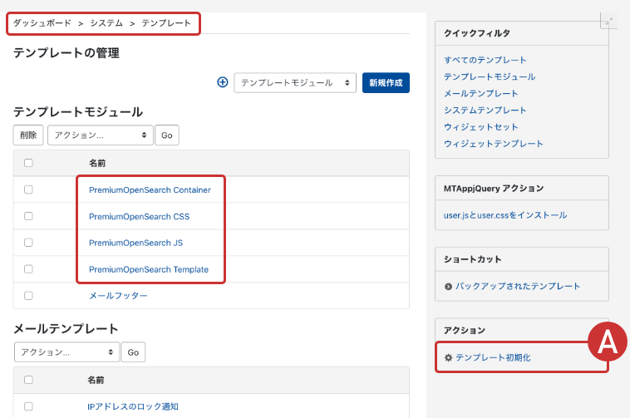Toggle the select-all checkbox in template module header
Screen dimensions: 630x418
28,164
